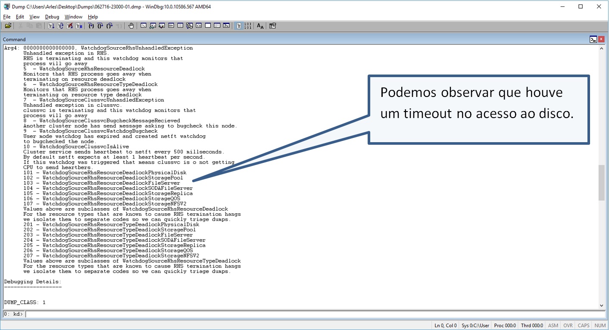This screenshot has height=330, width=609.
Task: Click the Step Into toolbar icon
Action: coord(91,26)
